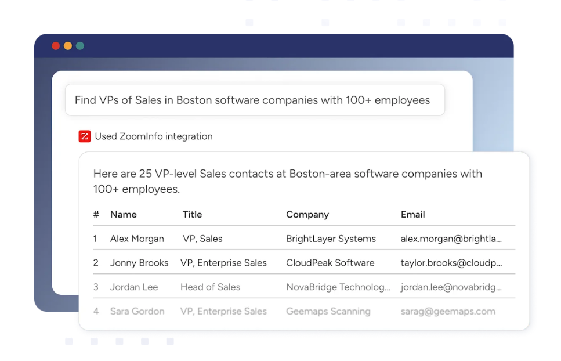
Task: Click company 'Geemaps Scanning'
Action: pos(328,311)
